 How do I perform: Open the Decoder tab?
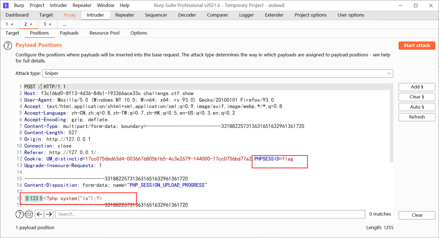tap(187, 15)
